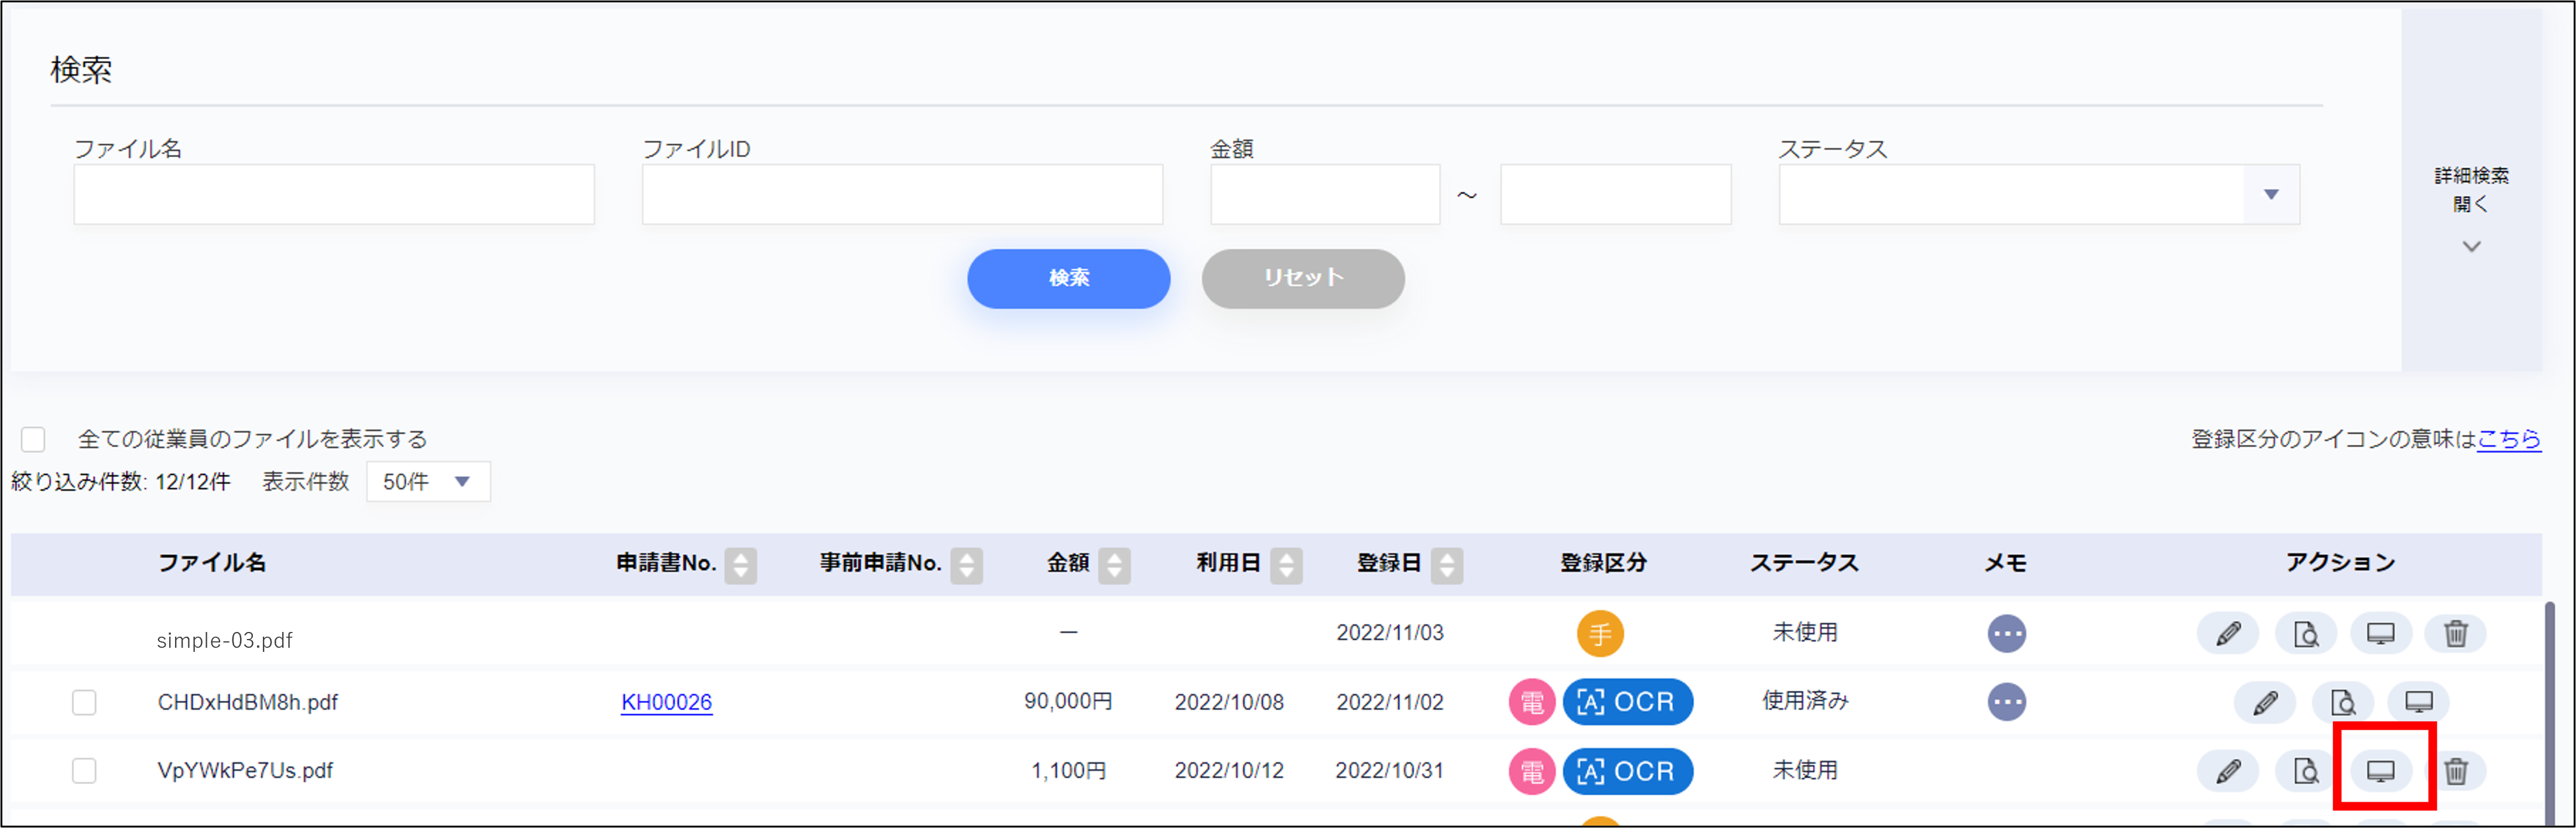Screen dimensions: 2576x828
Task: Sort by 登録日 column arrows
Action: (x=1446, y=565)
